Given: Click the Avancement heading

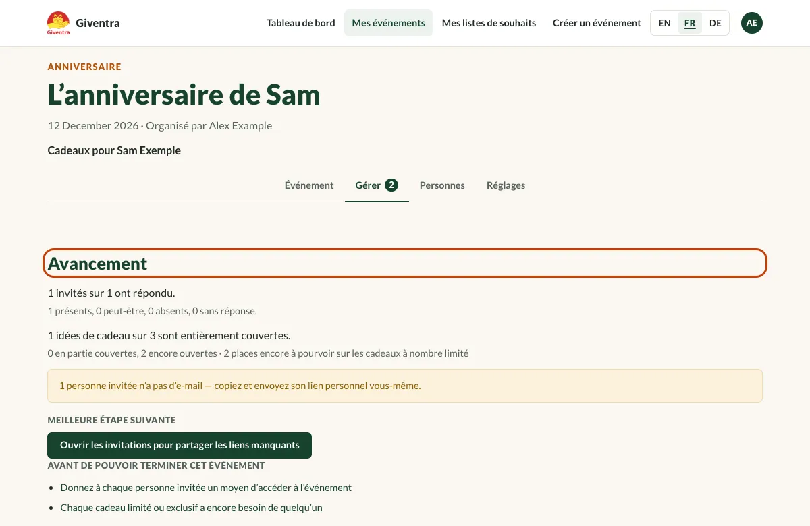Looking at the screenshot, I should [97, 264].
